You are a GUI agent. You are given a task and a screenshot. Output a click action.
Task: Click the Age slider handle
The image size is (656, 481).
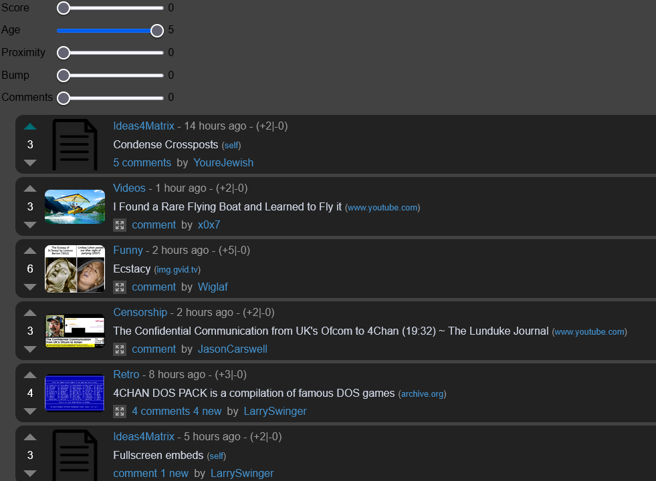(157, 31)
